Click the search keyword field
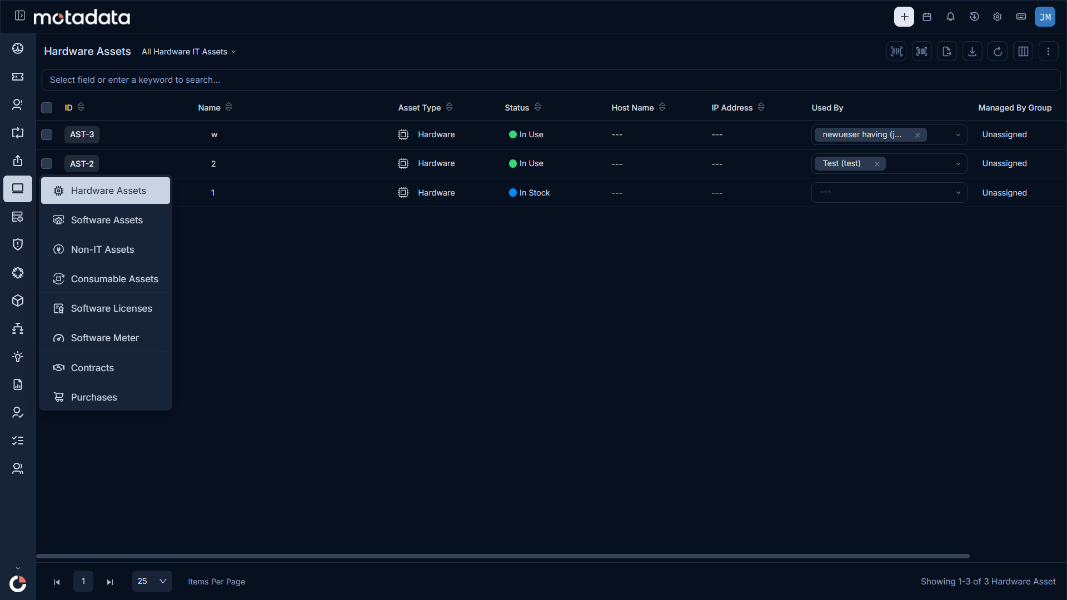This screenshot has height=600, width=1067. click(x=550, y=80)
